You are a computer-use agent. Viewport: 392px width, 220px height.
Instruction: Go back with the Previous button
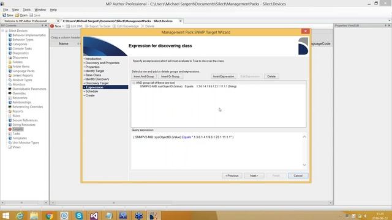point(232,175)
